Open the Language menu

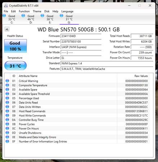point(67,12)
